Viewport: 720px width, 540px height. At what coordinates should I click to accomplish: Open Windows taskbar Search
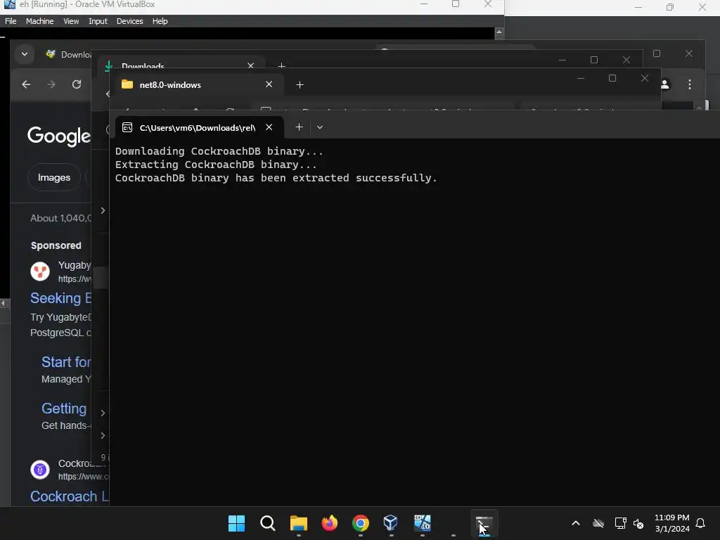268,523
